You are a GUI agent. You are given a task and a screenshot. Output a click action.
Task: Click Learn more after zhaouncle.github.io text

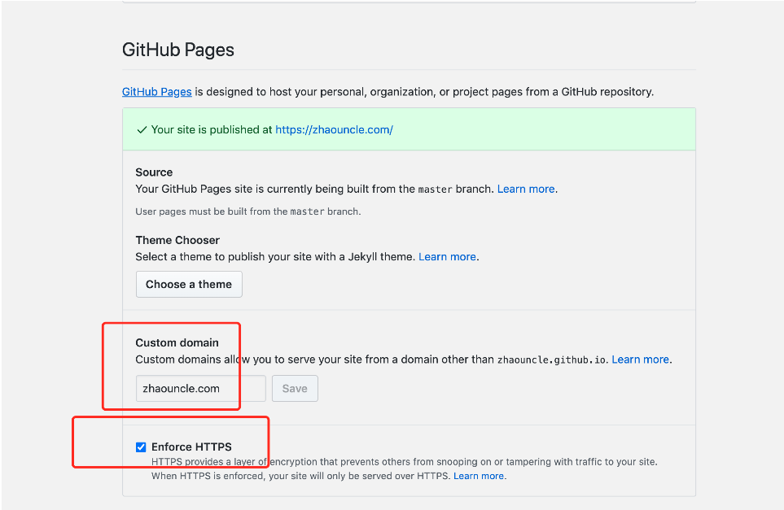640,359
